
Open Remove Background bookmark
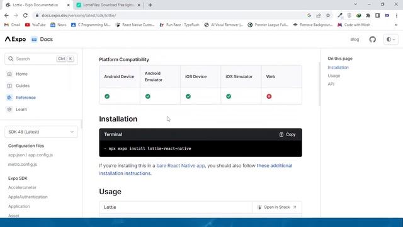(x=312, y=25)
